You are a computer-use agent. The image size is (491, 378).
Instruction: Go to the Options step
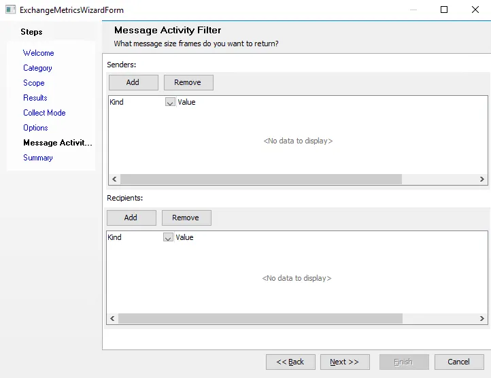point(35,128)
